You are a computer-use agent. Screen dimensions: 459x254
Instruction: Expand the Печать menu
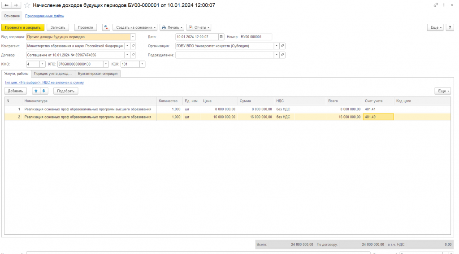tap(172, 27)
